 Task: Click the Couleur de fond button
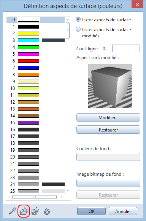click(108, 157)
